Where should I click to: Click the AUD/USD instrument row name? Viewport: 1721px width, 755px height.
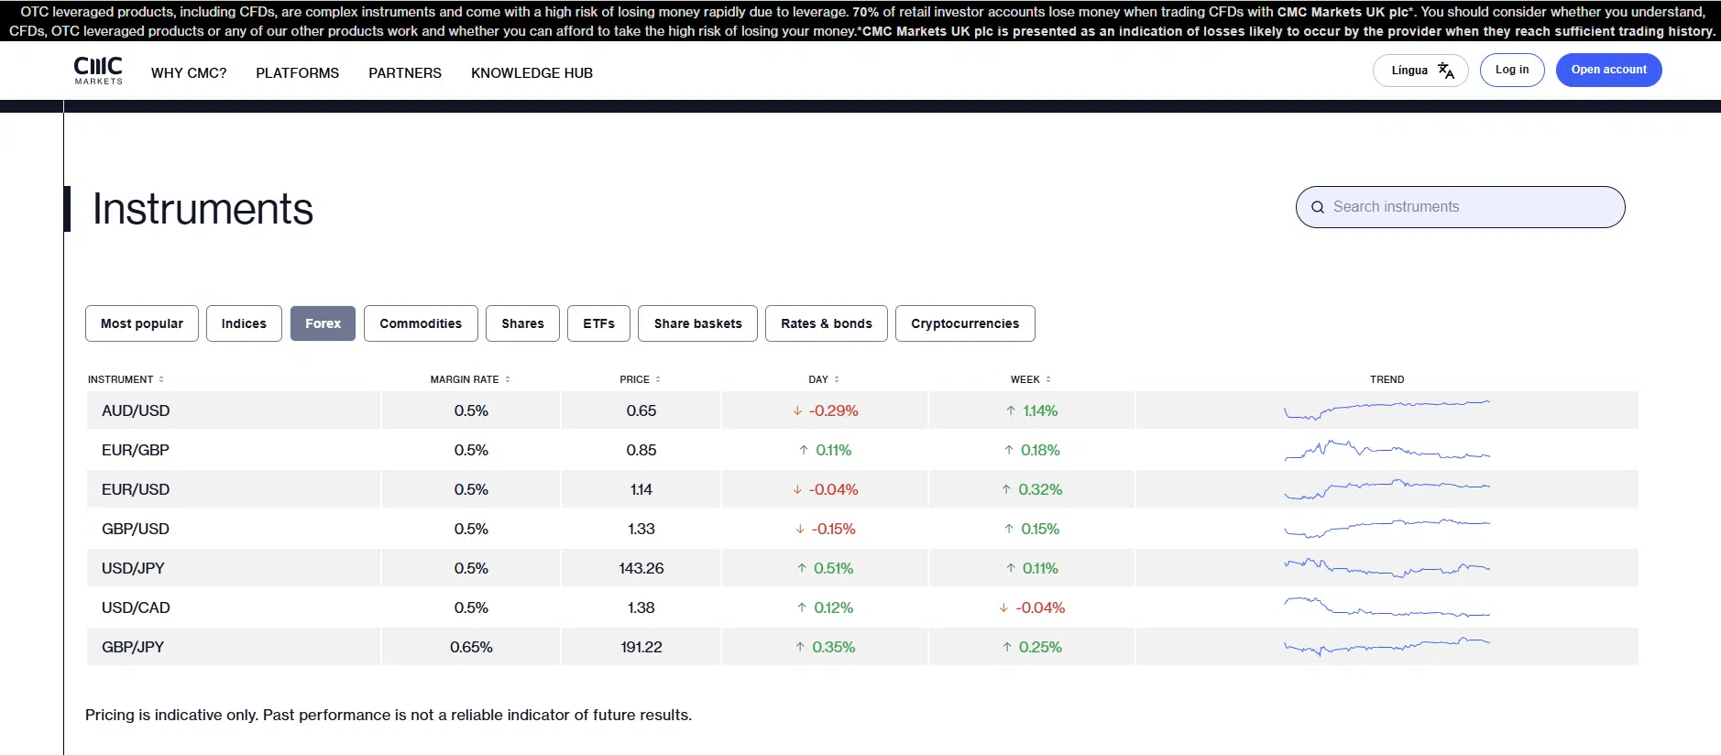pos(136,410)
